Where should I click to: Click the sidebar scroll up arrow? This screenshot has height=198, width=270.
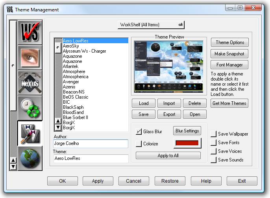click(x=13, y=160)
